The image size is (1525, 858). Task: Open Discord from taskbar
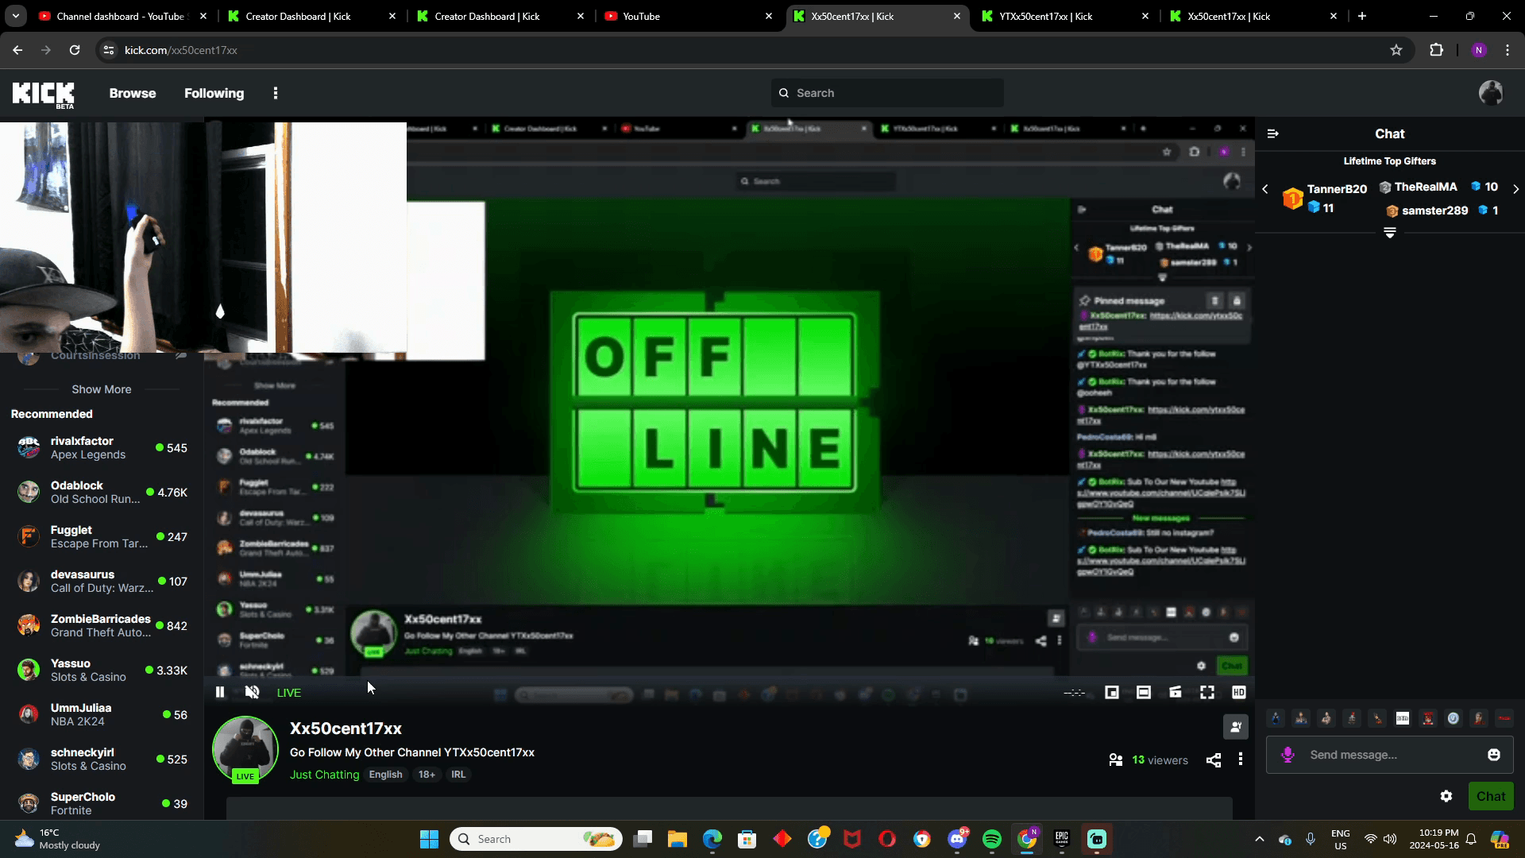coord(958,839)
